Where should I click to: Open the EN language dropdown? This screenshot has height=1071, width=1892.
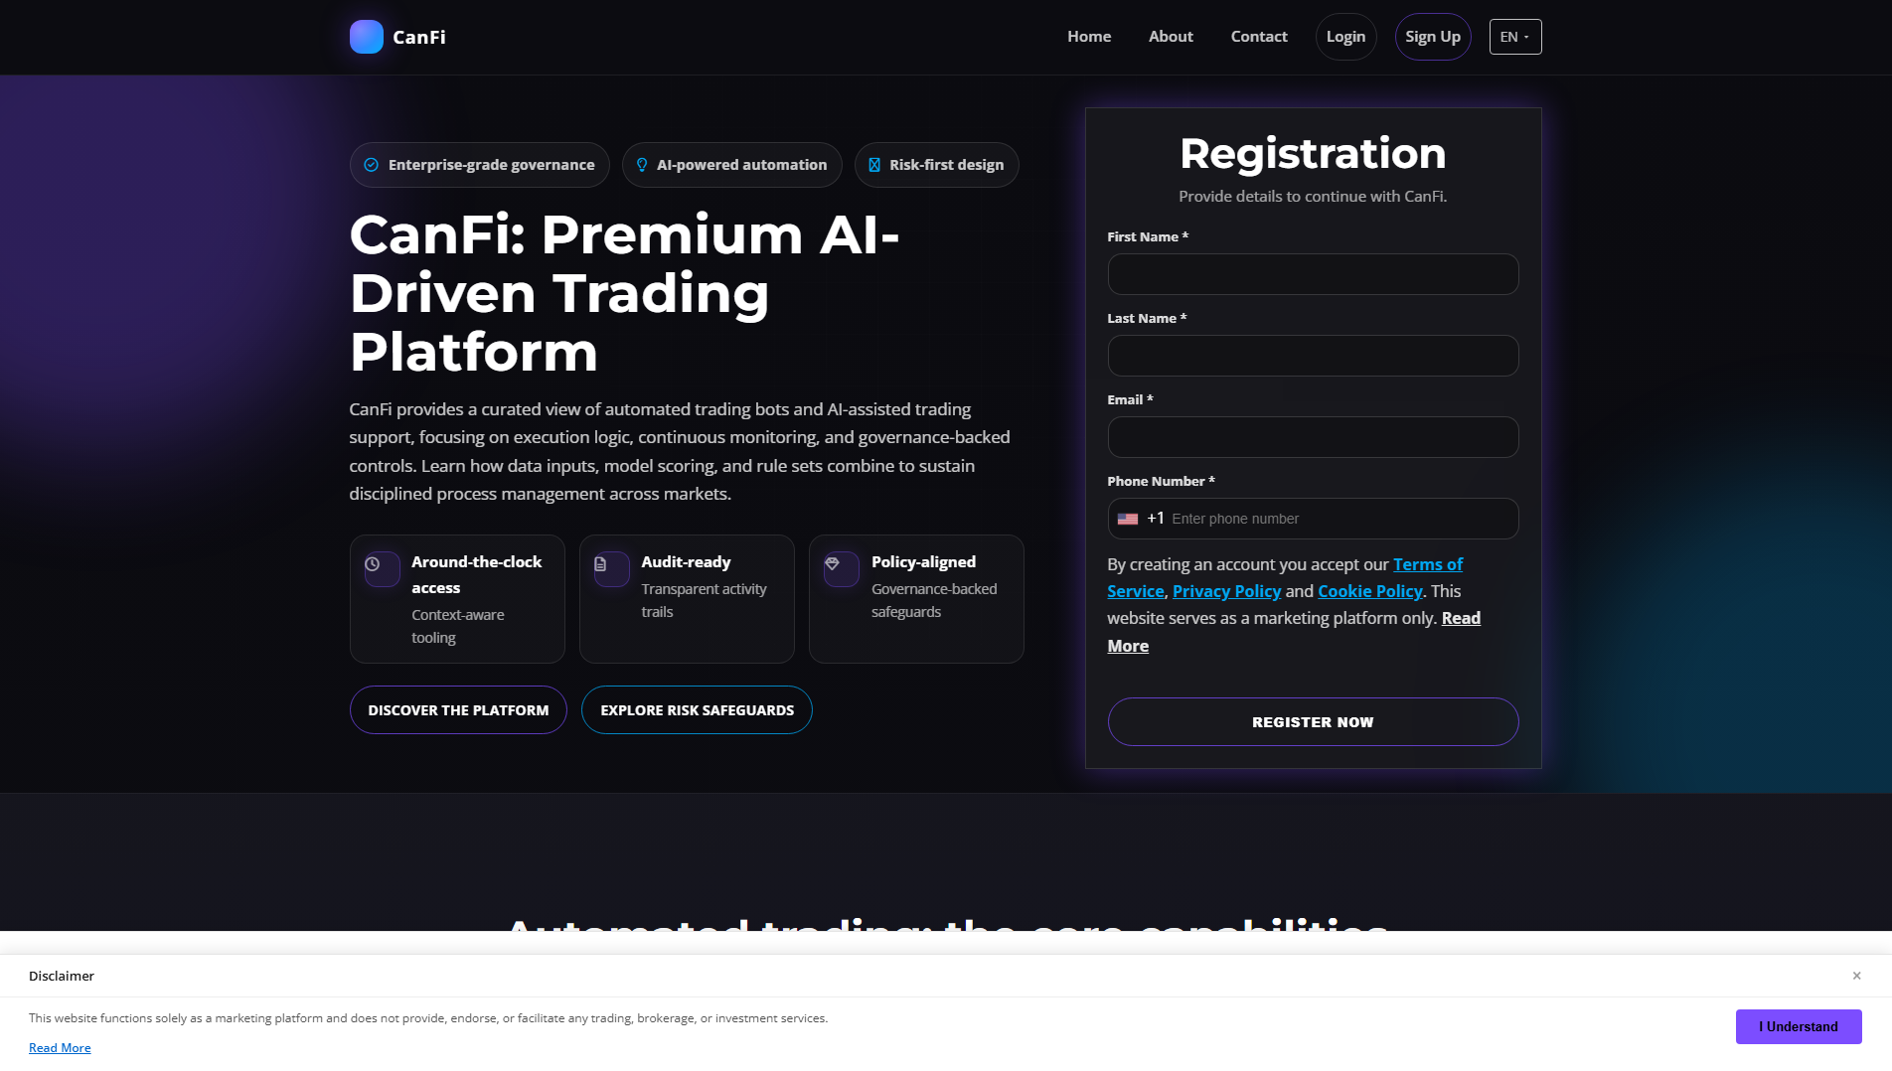tap(1515, 37)
